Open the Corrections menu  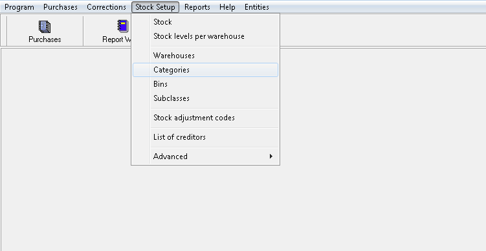pyautogui.click(x=106, y=7)
